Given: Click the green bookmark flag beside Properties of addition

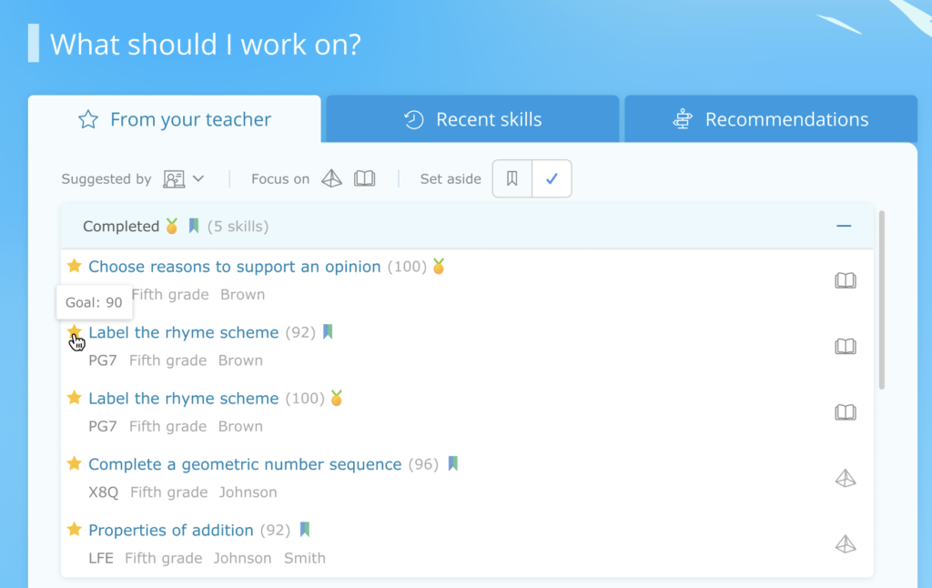Looking at the screenshot, I should (305, 529).
